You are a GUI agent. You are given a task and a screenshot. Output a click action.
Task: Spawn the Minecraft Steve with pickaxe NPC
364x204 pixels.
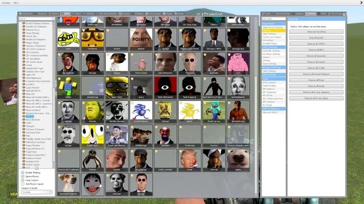pos(214,112)
